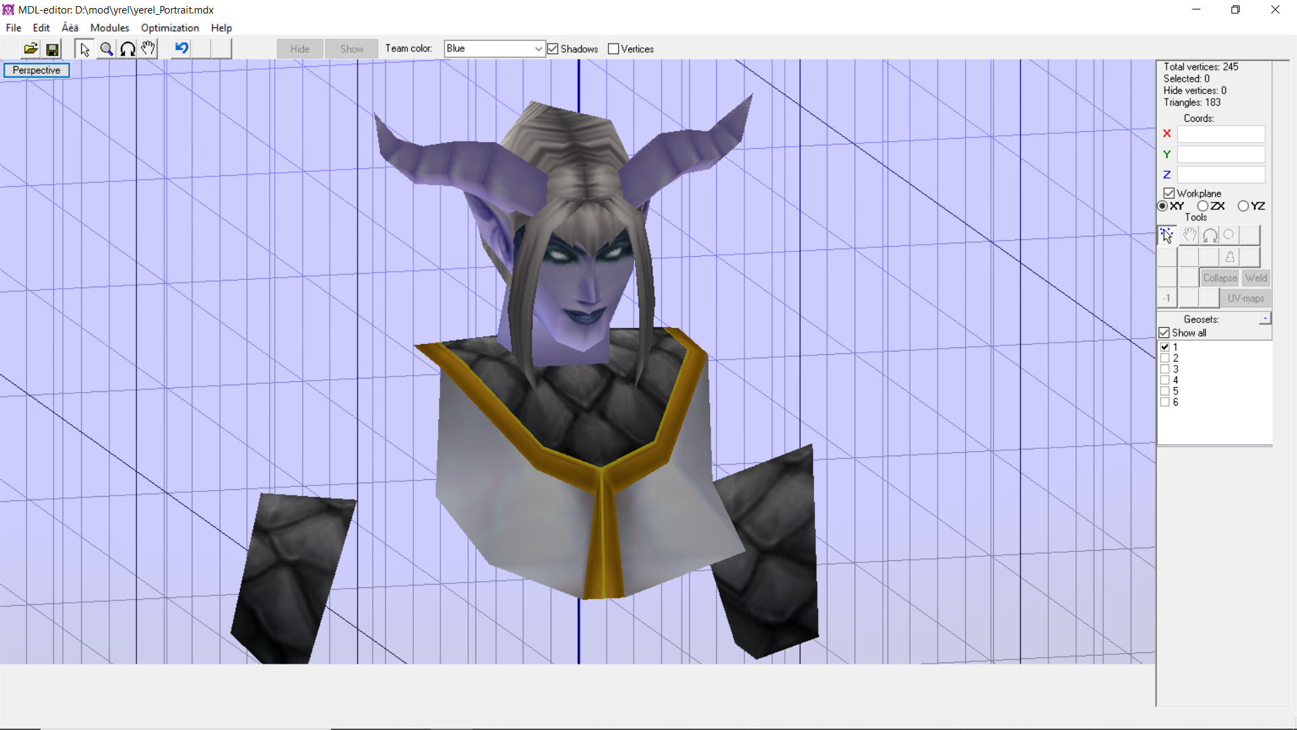
Task: Open the Edit menu
Action: (41, 28)
